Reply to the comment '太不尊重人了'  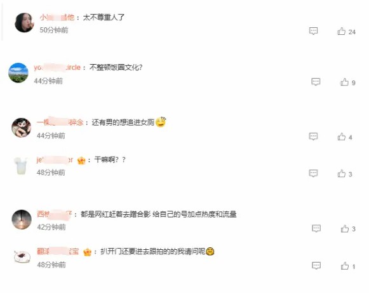[x=313, y=31]
